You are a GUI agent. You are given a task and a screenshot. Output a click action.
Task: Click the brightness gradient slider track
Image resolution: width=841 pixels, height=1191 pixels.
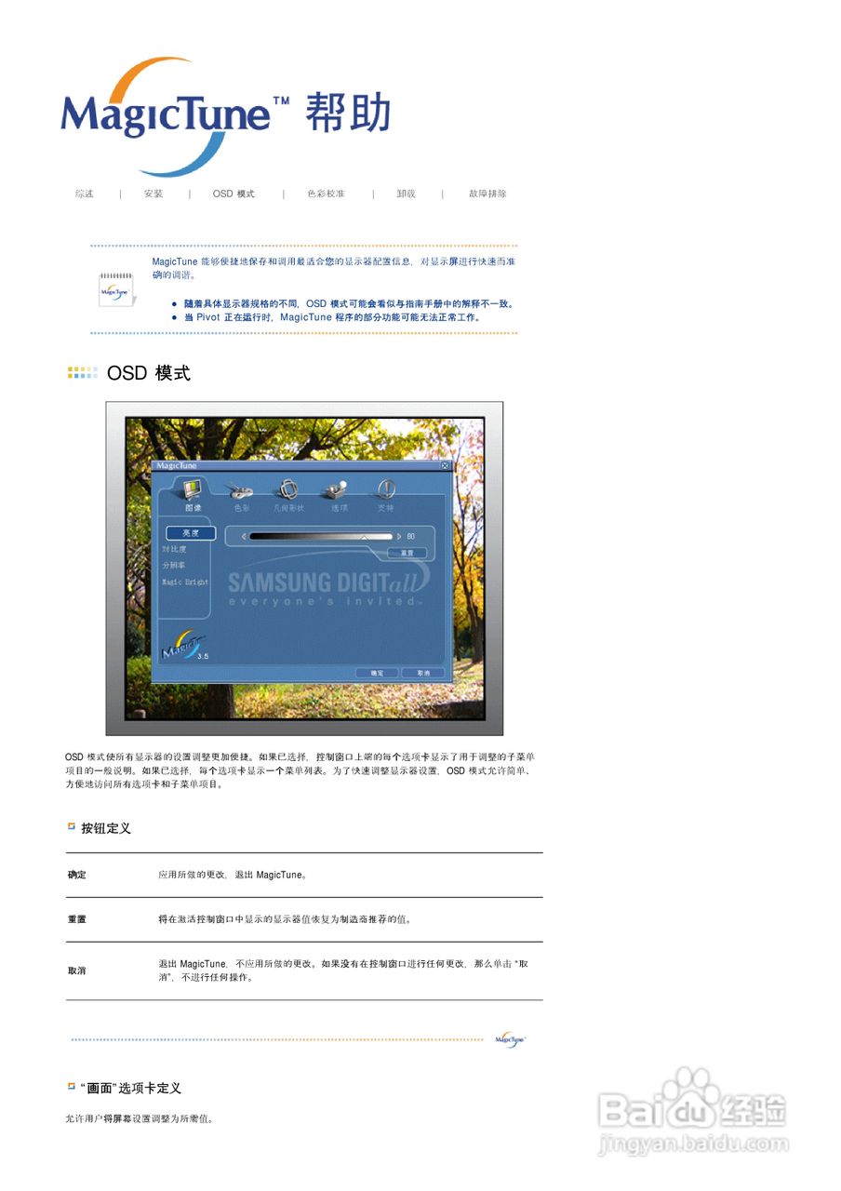(321, 536)
